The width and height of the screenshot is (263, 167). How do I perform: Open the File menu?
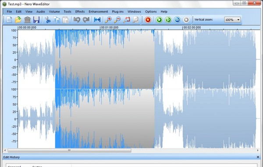[x=9, y=11]
